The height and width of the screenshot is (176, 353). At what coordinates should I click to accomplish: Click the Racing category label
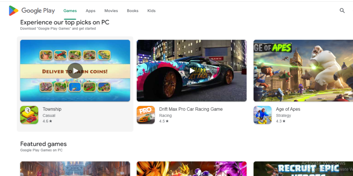(x=165, y=115)
